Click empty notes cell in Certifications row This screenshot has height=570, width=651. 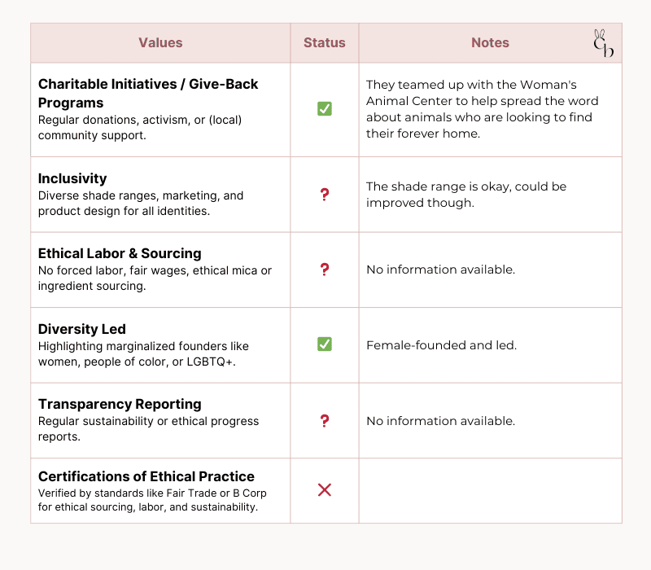pos(491,491)
